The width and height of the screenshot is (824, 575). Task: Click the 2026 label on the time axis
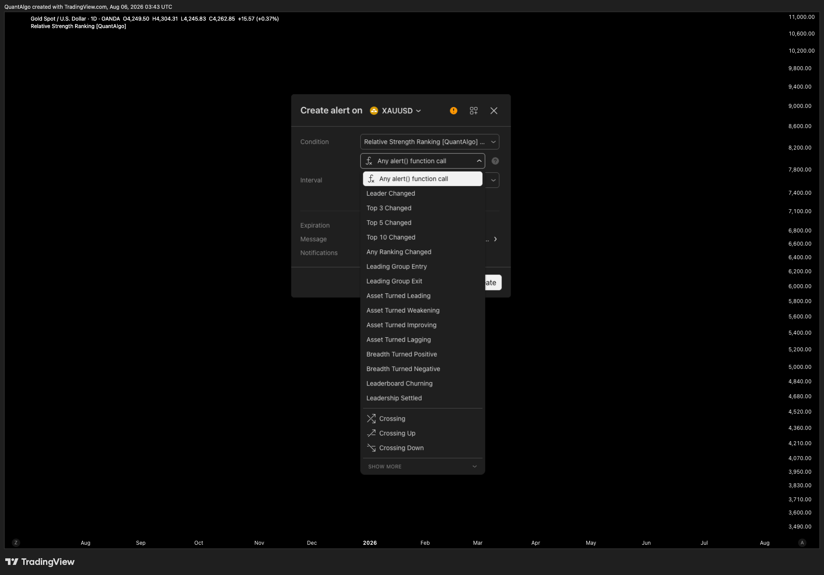coord(370,543)
